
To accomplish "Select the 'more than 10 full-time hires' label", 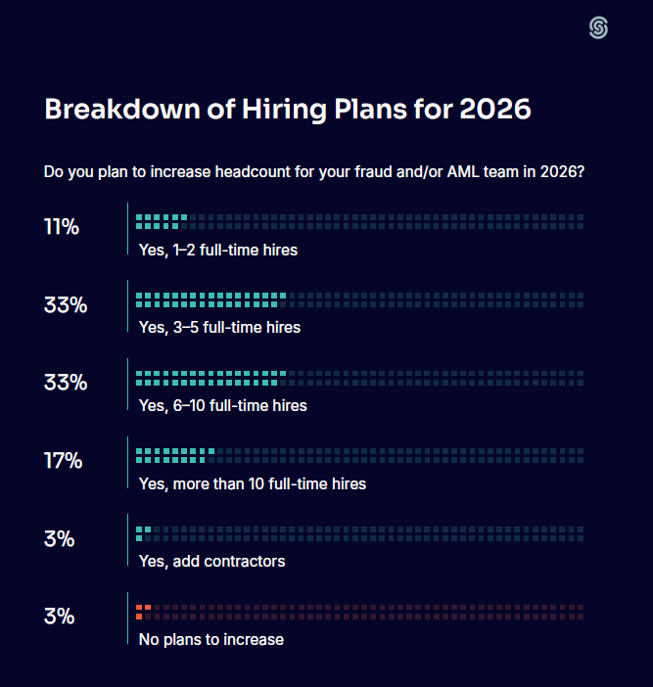I will pos(253,483).
